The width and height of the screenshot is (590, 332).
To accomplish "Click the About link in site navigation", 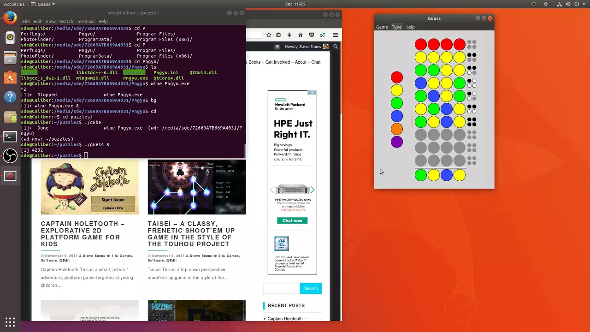I will tap(301, 62).
